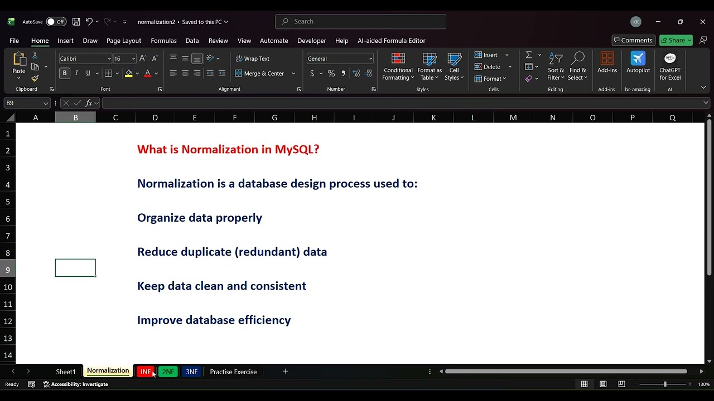Open the font name Calibri dropdown
This screenshot has width=714, height=401.
pos(109,58)
